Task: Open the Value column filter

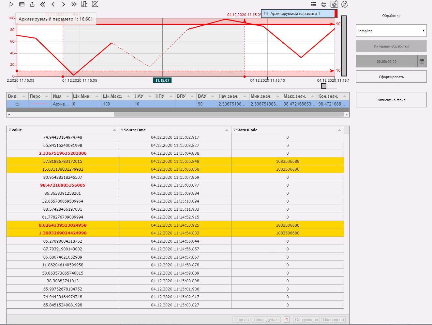Action: pyautogui.click(x=9, y=130)
